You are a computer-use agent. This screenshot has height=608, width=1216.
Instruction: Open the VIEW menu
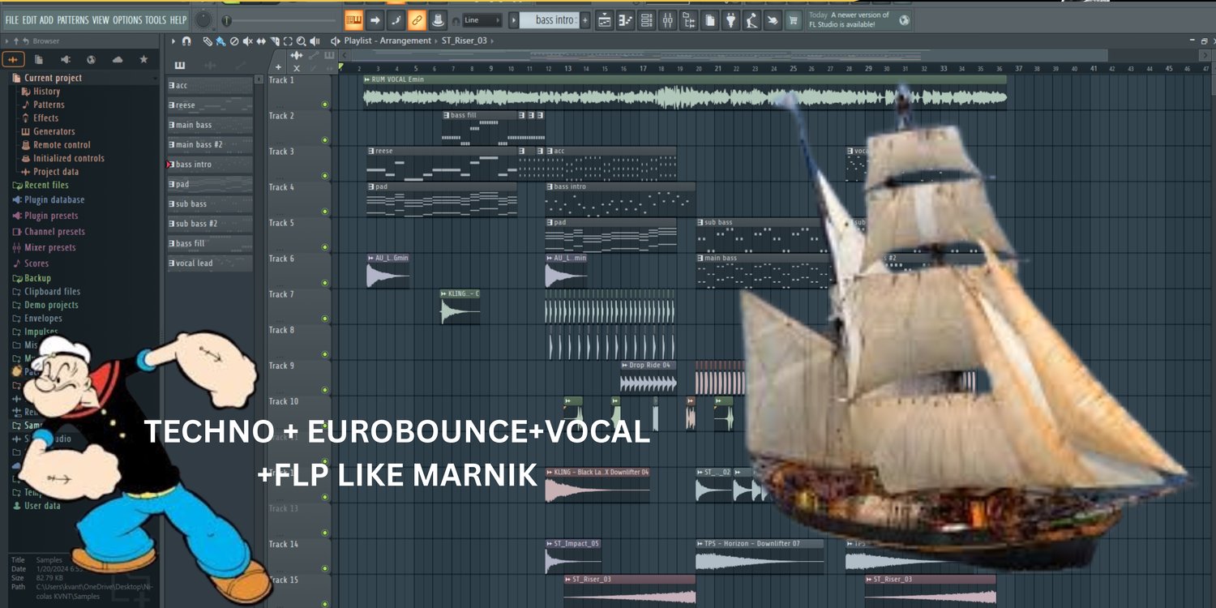point(101,20)
